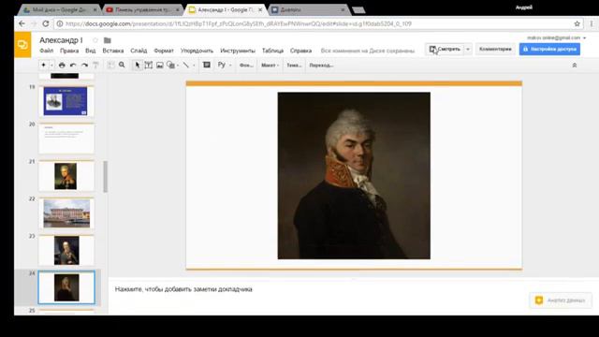Select slide 21 portrait thumbnail
The height and width of the screenshot is (337, 599).
click(x=66, y=176)
